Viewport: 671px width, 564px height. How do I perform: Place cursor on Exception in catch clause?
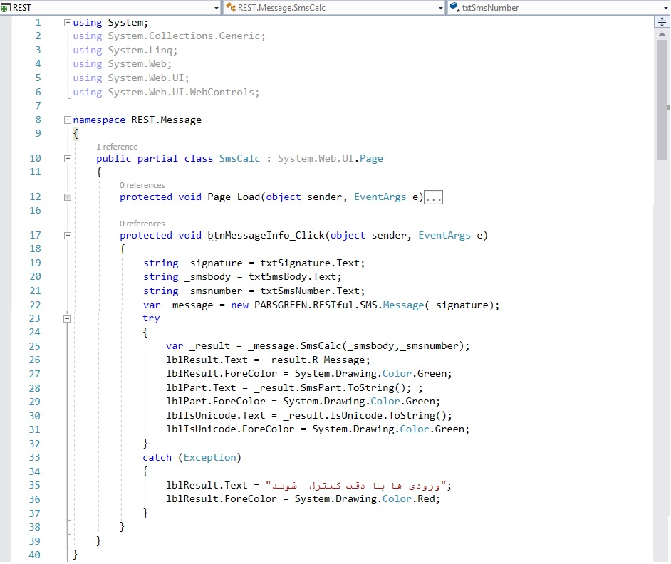click(x=210, y=458)
